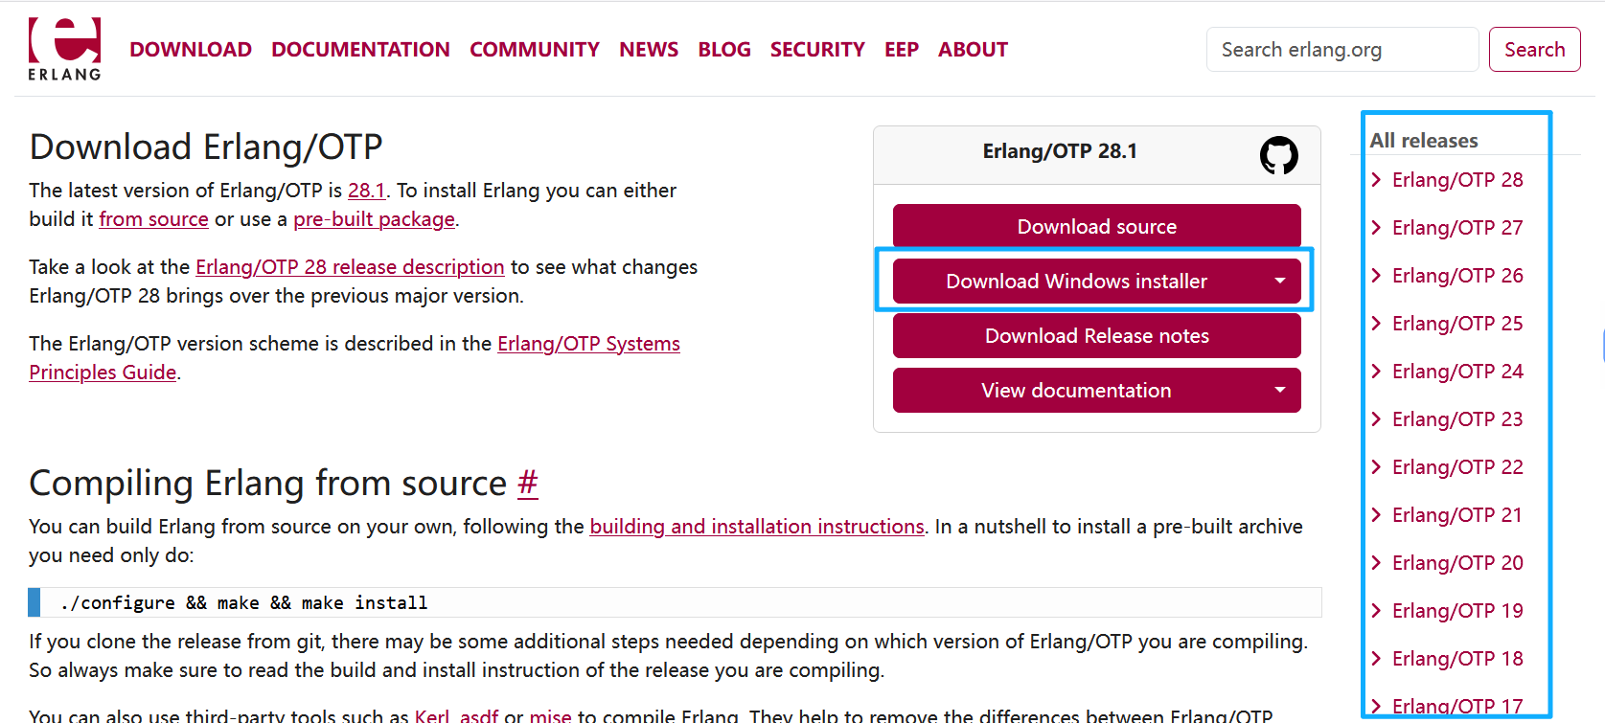Go to the COMMUNITY menu item
This screenshot has width=1605, height=723.
(535, 50)
